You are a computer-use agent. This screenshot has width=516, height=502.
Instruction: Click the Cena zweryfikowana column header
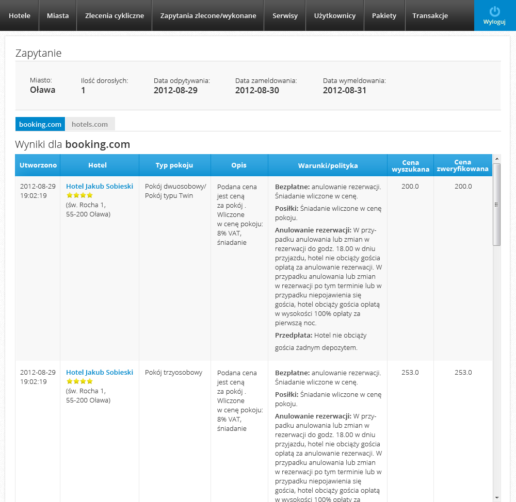pyautogui.click(x=462, y=165)
